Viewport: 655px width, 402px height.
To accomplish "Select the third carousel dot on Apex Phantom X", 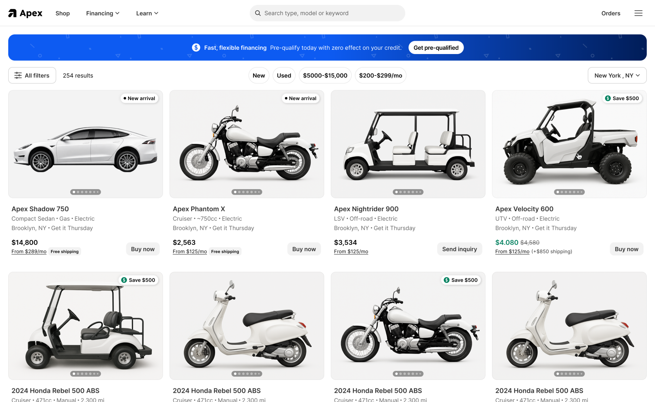I will click(243, 192).
